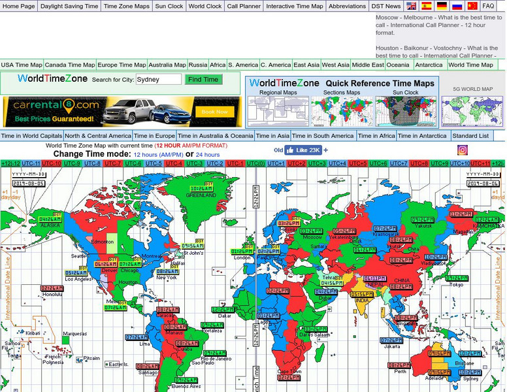Click the London 01:26PM time label
This screenshot has width=507, height=392.
pyautogui.click(x=242, y=252)
